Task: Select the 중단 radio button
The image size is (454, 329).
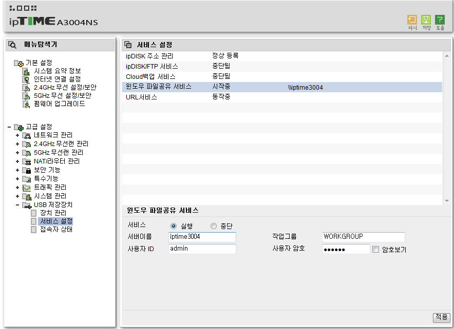Action: pos(214,226)
